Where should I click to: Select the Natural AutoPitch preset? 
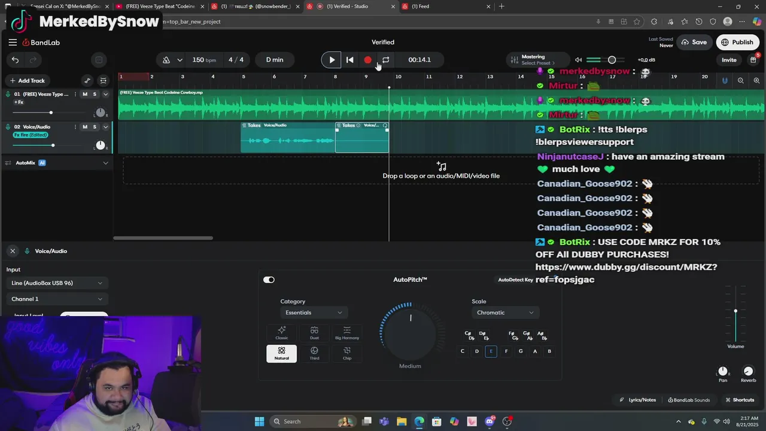click(281, 353)
